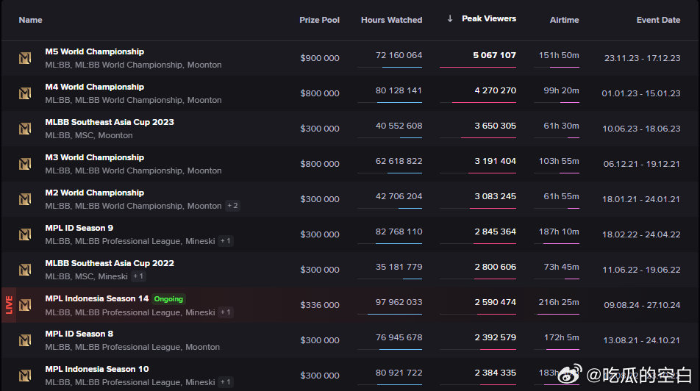The height and width of the screenshot is (391, 700).
Task: Open the MPL ID Season 8 event
Action: pyautogui.click(x=79, y=334)
